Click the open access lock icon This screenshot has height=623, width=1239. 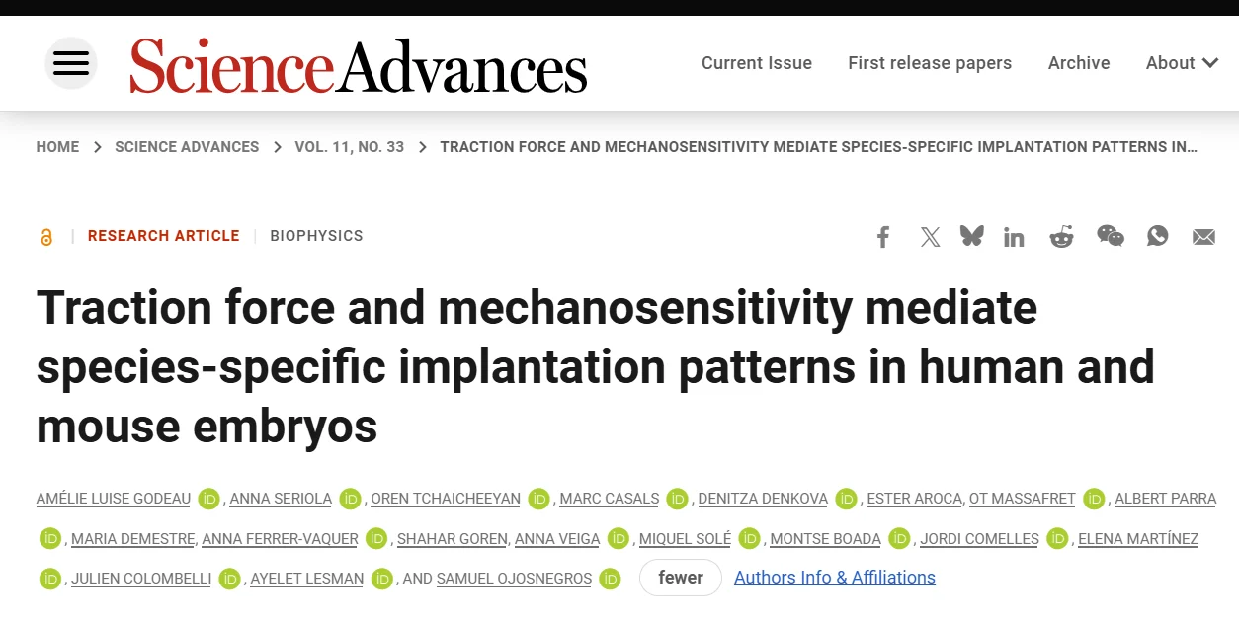[46, 237]
